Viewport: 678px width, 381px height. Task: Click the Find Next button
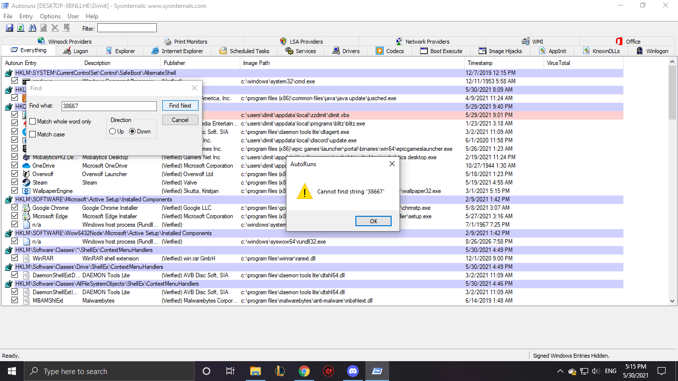(x=180, y=106)
